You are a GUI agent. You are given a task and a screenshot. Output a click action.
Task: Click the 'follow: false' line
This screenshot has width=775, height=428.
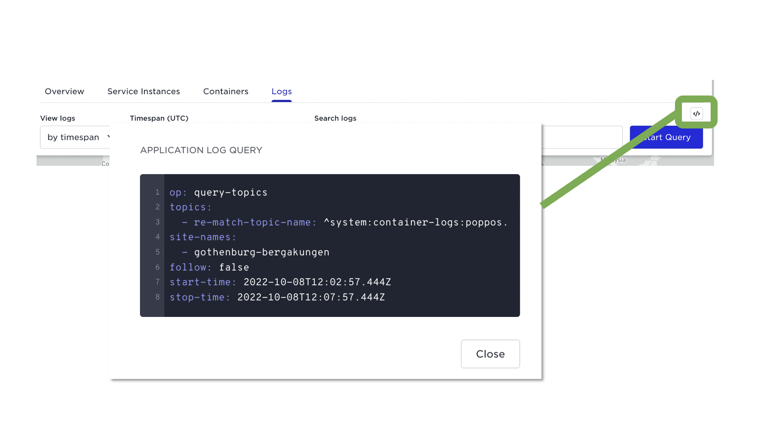tap(209, 267)
